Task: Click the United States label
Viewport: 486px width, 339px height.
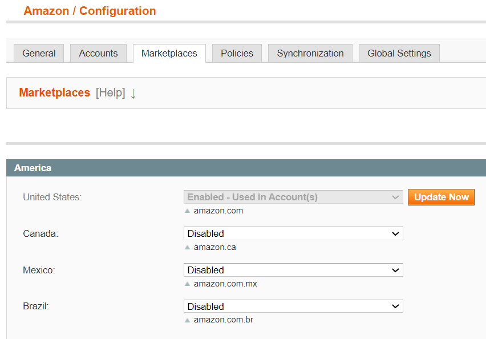Action: [x=52, y=197]
